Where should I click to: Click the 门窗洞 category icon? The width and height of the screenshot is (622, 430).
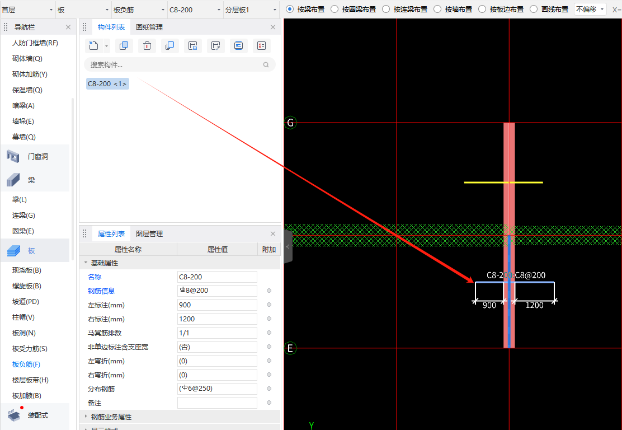click(x=13, y=156)
